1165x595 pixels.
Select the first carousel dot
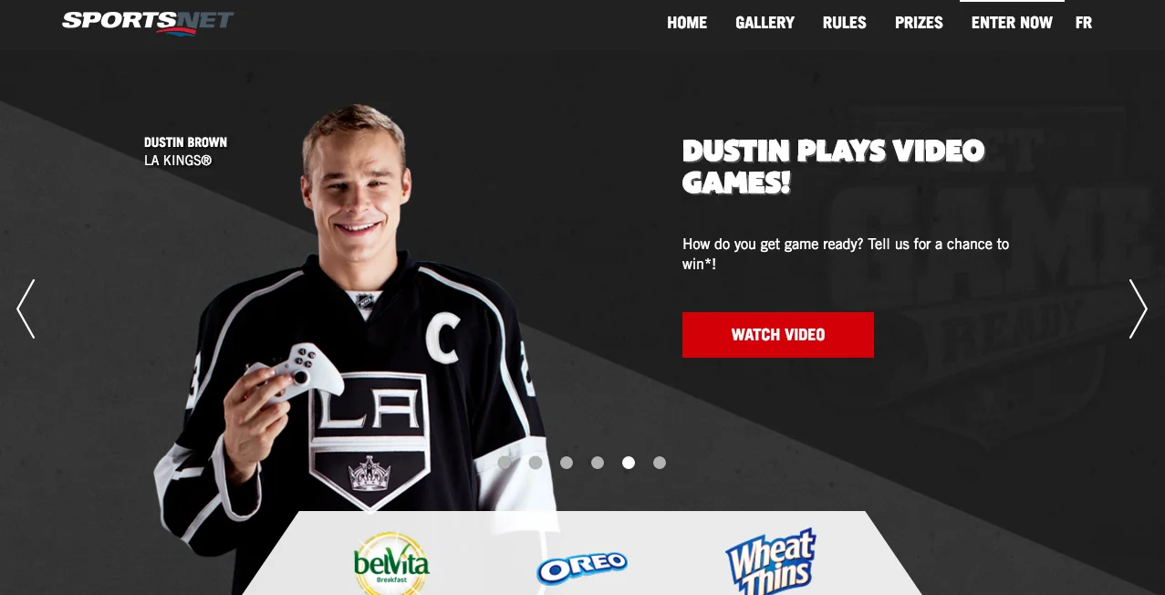(x=504, y=463)
